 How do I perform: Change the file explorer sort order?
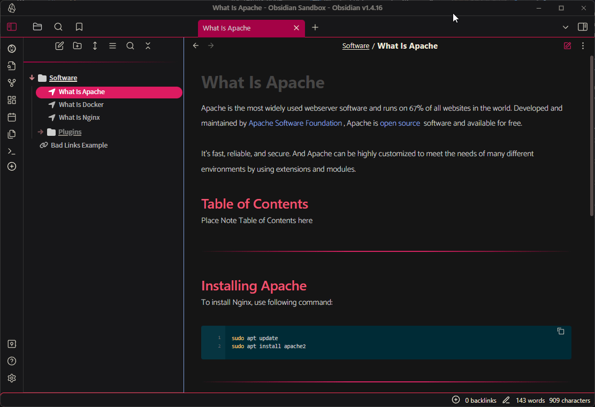[95, 46]
